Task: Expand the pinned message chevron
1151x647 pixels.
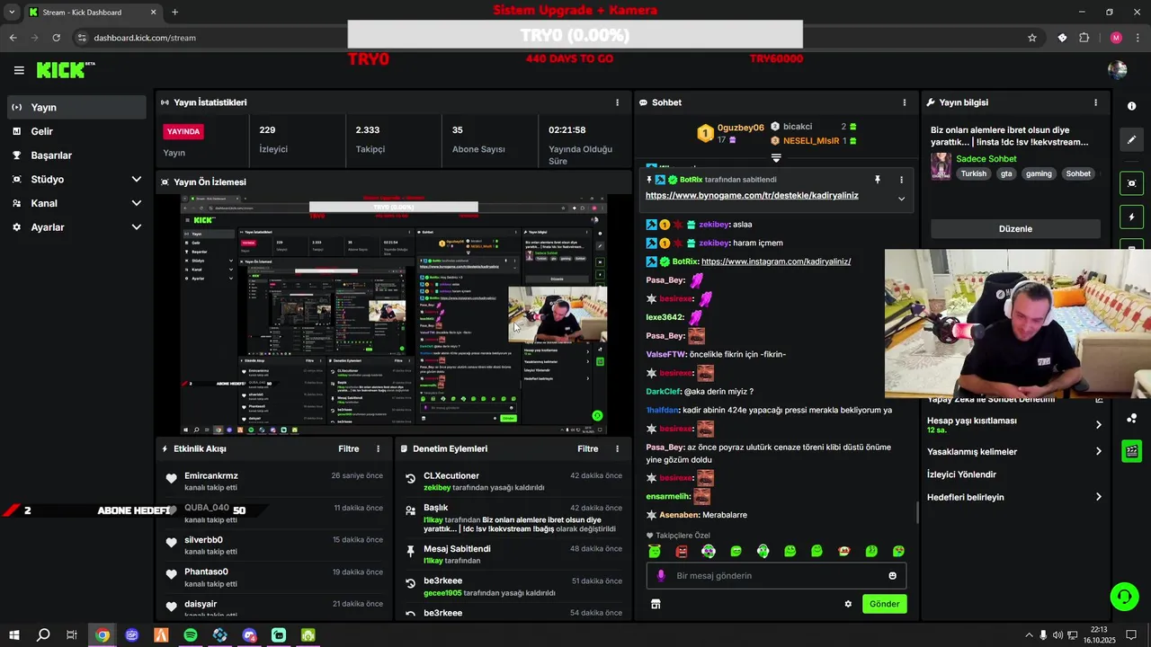Action: click(901, 199)
